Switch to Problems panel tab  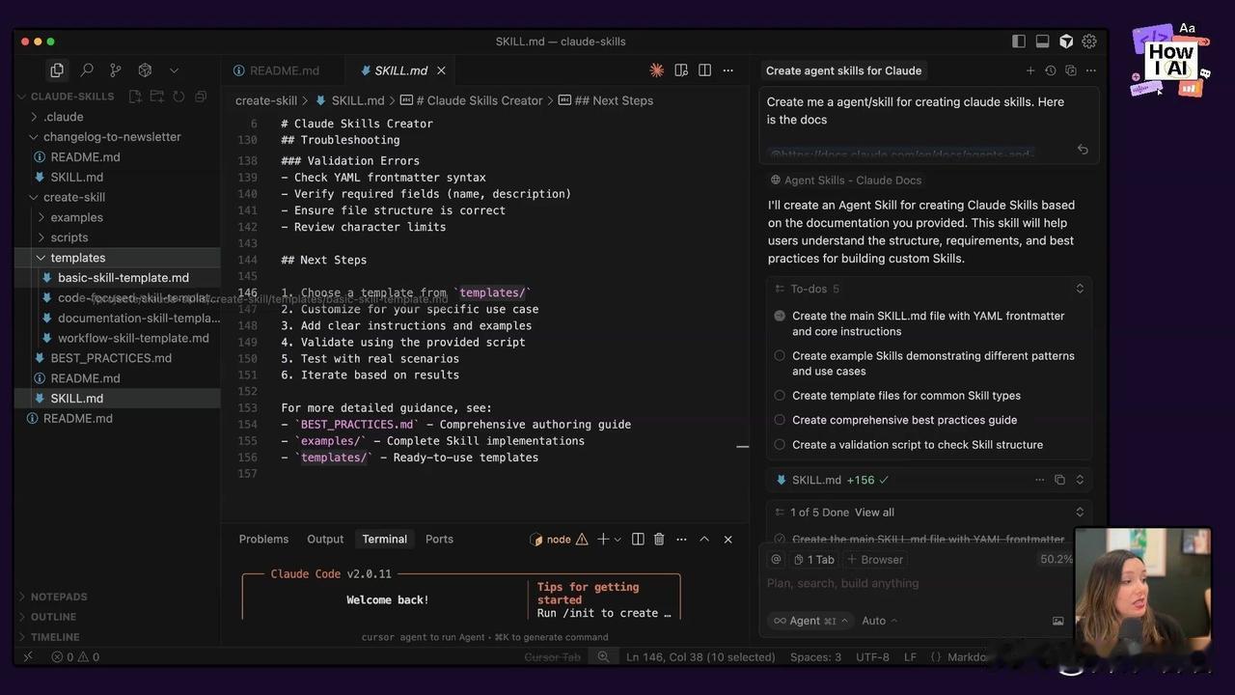tap(263, 540)
